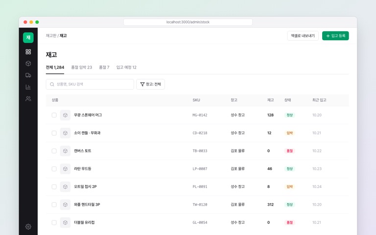The height and width of the screenshot is (235, 376).
Task: Open product name 소이 캔들 · 무화과
Action: click(87, 133)
